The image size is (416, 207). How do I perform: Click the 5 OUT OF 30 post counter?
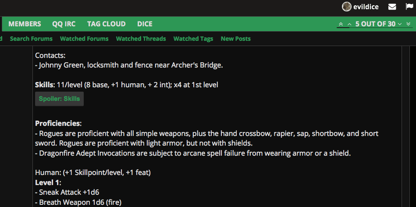[x=375, y=24]
